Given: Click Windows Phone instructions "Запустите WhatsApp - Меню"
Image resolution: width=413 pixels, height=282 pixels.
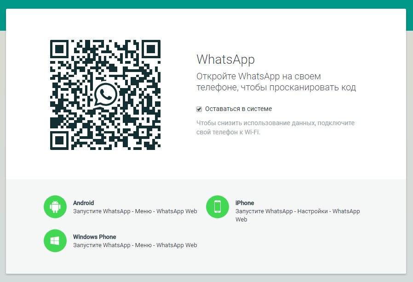Looking at the screenshot, I should tap(135, 245).
